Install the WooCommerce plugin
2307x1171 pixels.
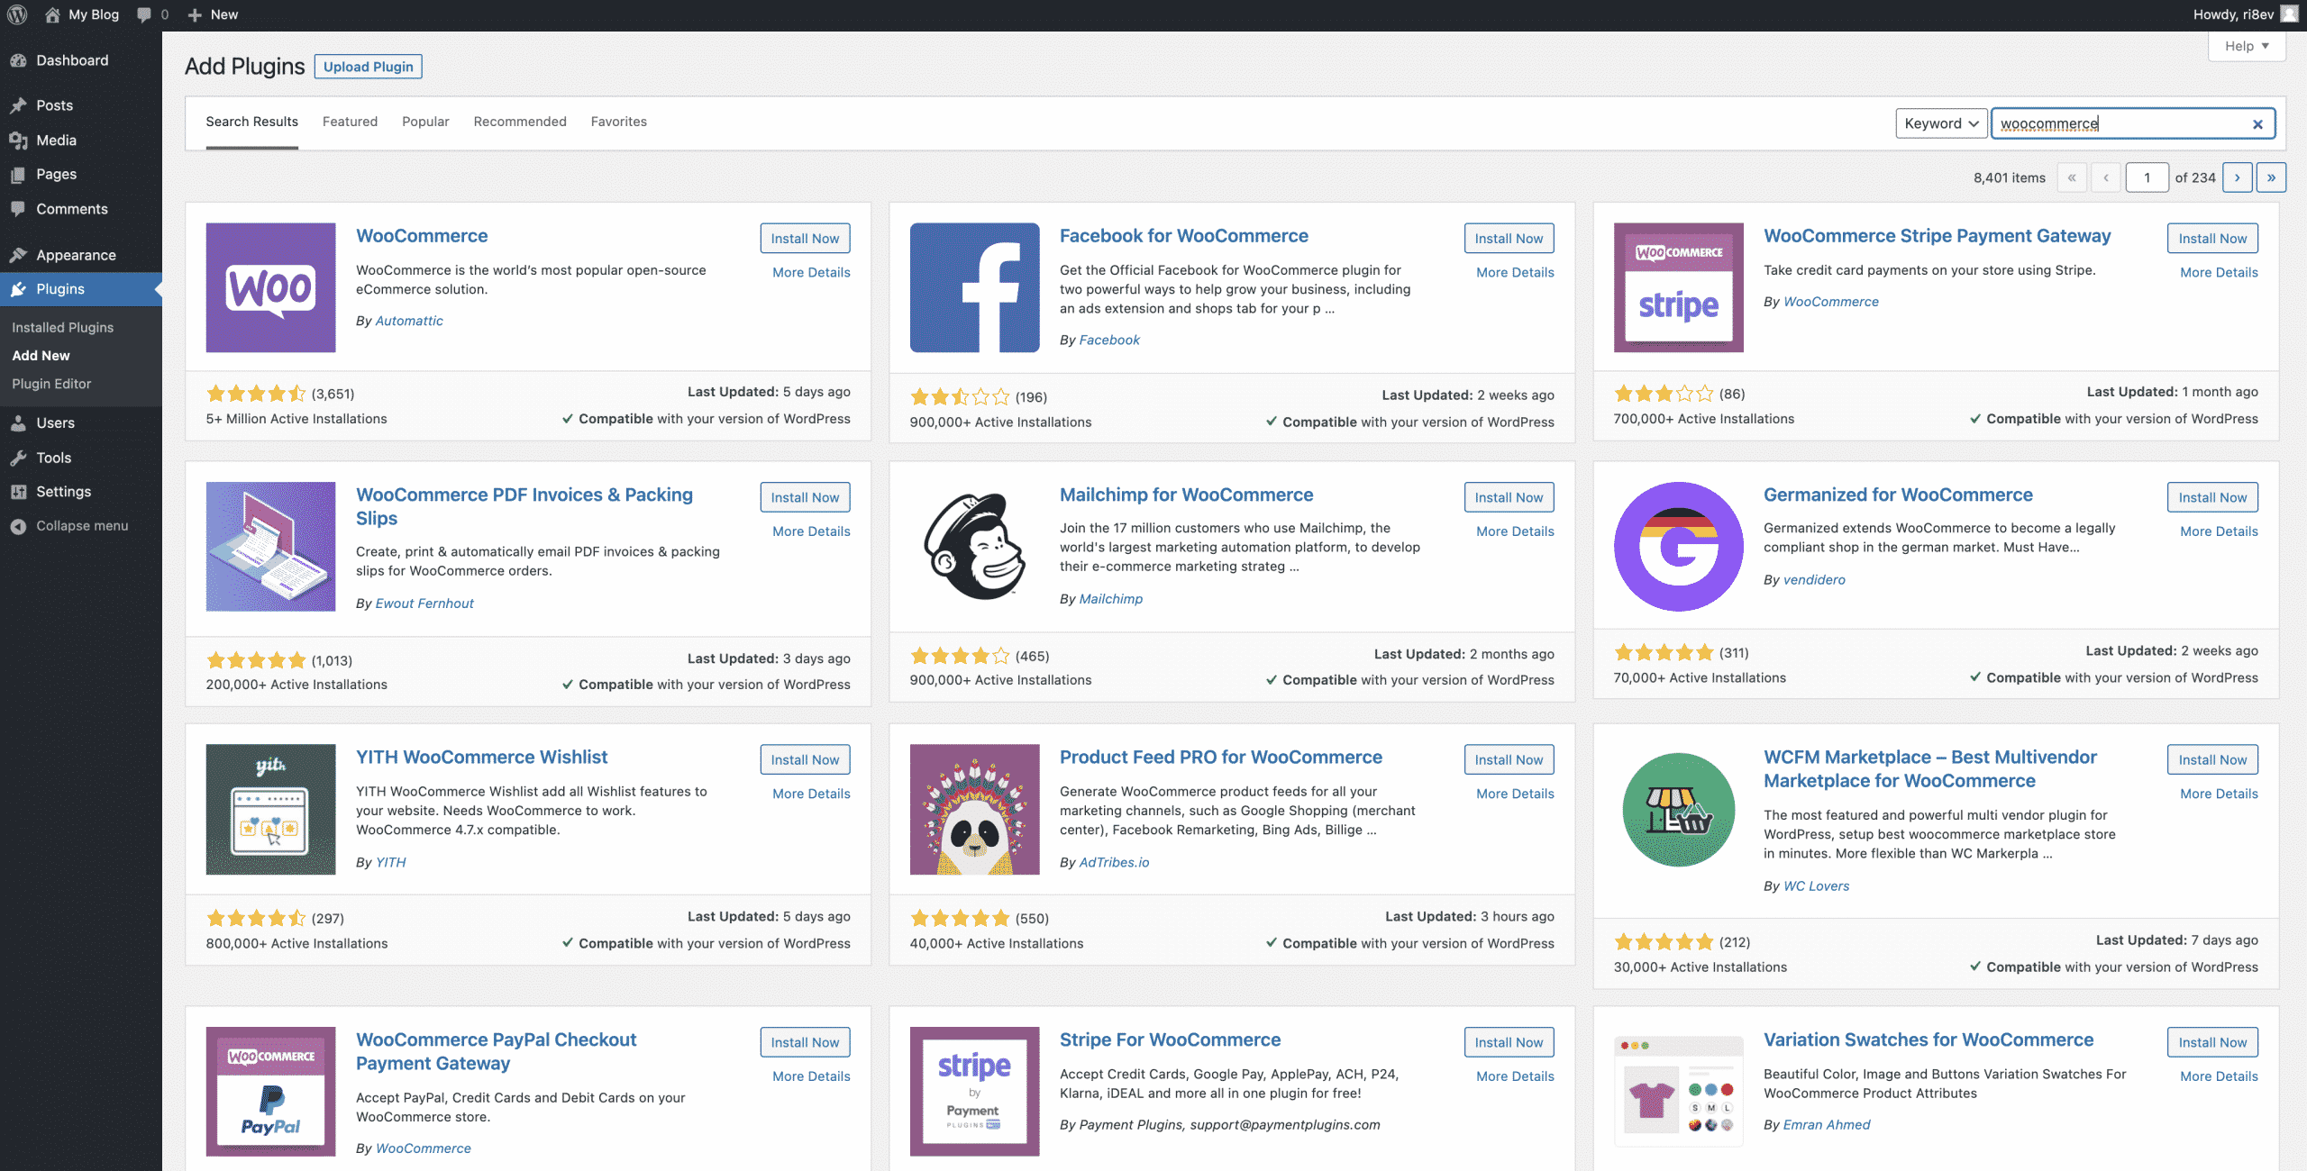coord(805,238)
